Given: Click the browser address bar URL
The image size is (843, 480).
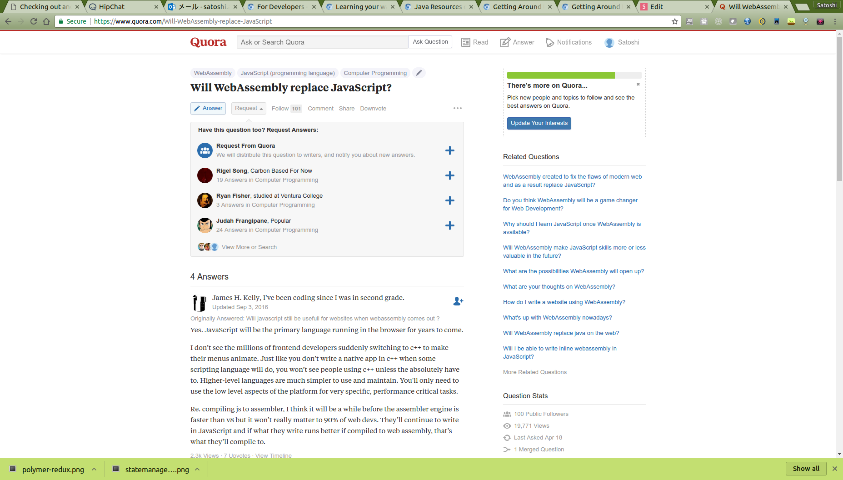Looking at the screenshot, I should click(x=183, y=21).
